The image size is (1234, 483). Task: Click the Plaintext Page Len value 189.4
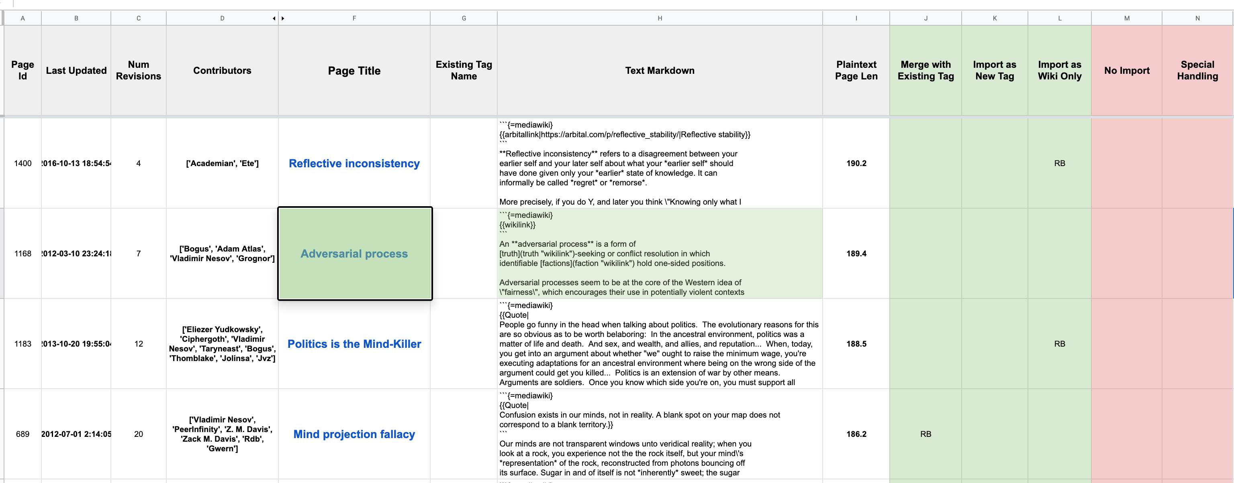tap(856, 254)
